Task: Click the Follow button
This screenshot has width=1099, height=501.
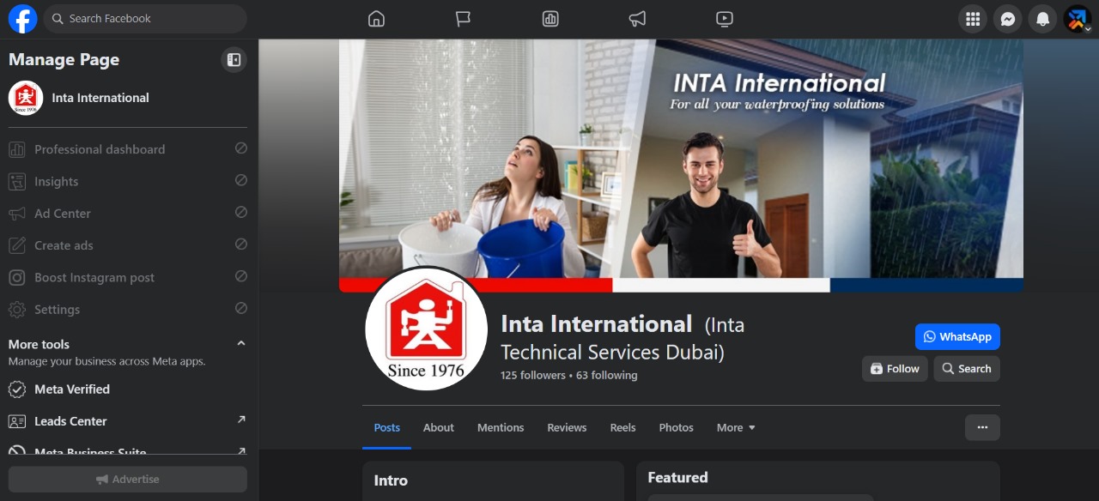Action: [895, 368]
